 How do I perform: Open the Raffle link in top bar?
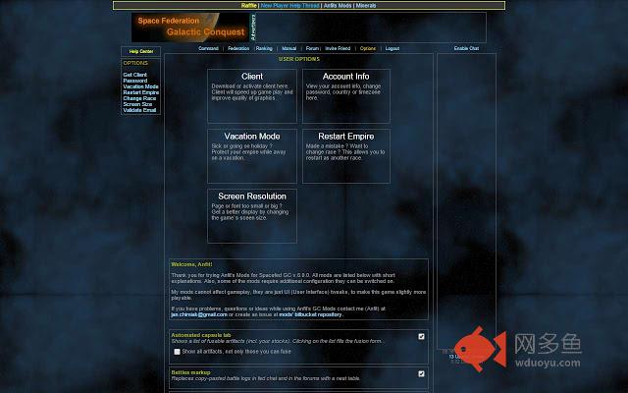point(248,6)
